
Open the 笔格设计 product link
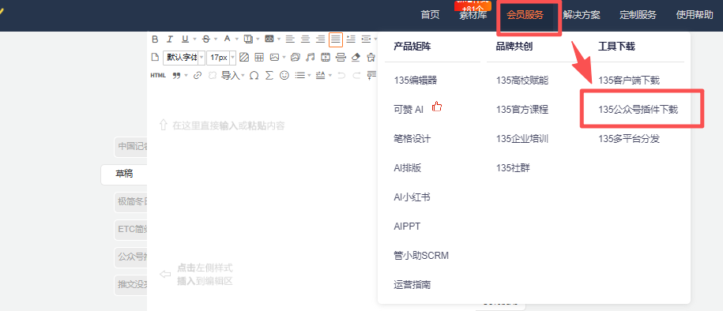coord(412,139)
